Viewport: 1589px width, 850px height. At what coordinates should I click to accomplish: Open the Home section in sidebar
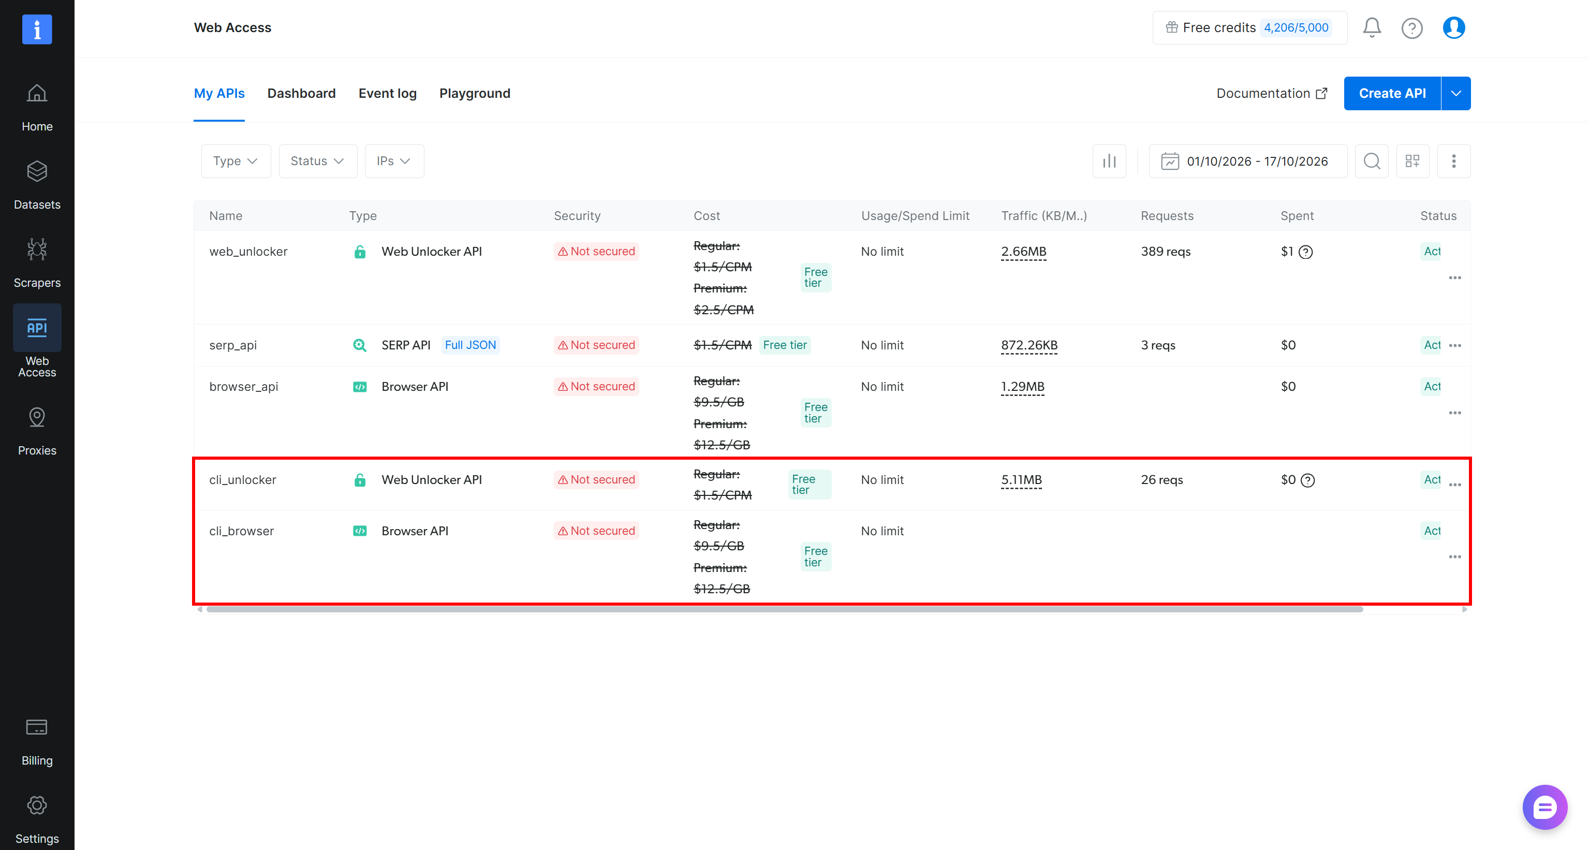(x=37, y=108)
